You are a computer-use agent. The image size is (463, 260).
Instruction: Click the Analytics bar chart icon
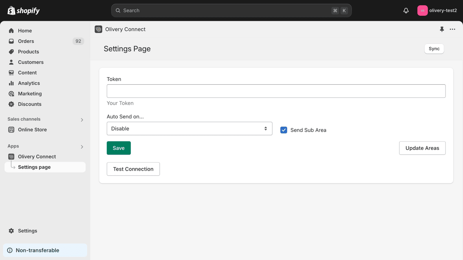11,83
